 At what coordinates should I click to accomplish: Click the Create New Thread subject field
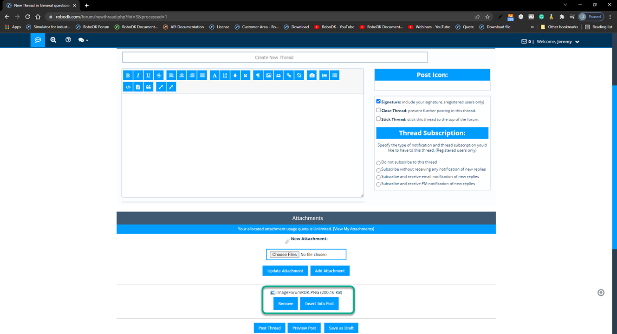pyautogui.click(x=274, y=58)
